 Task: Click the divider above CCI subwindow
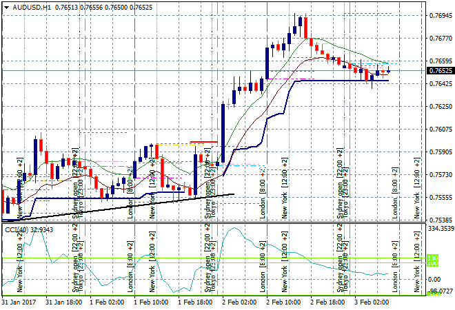pyautogui.click(x=207, y=223)
